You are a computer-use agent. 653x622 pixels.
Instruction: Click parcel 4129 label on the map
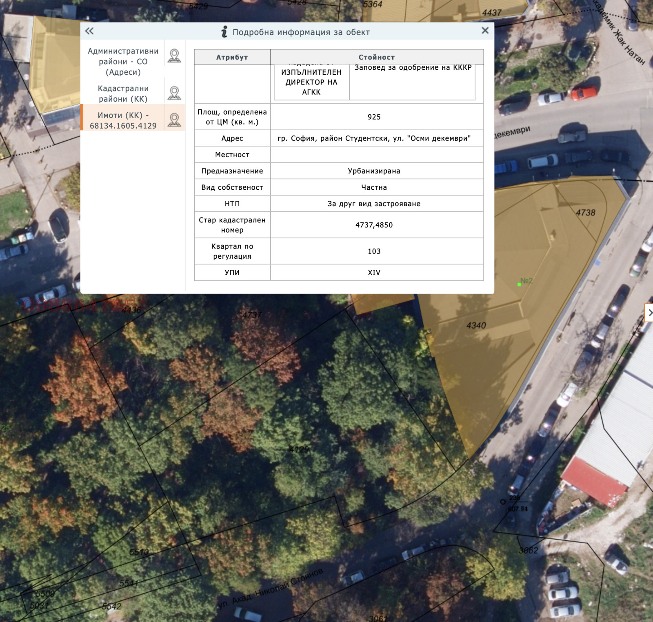click(299, 450)
